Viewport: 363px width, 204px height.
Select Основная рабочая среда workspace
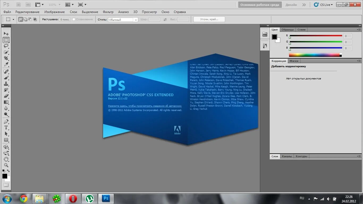260,5
